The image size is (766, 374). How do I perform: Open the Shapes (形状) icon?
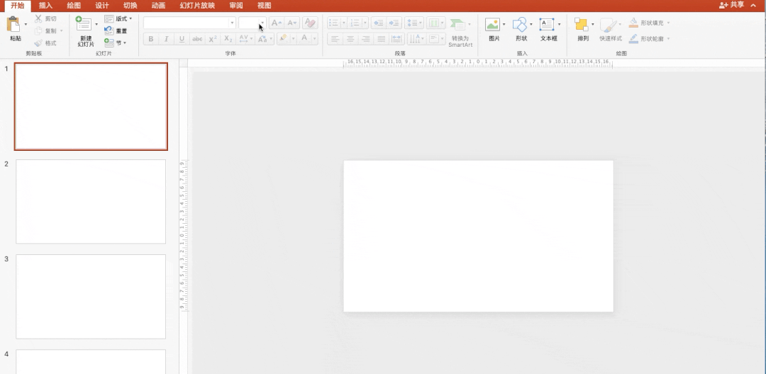pyautogui.click(x=520, y=25)
